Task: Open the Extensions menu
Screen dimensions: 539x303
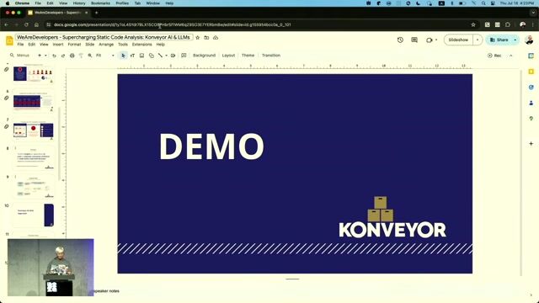Action: (x=141, y=45)
